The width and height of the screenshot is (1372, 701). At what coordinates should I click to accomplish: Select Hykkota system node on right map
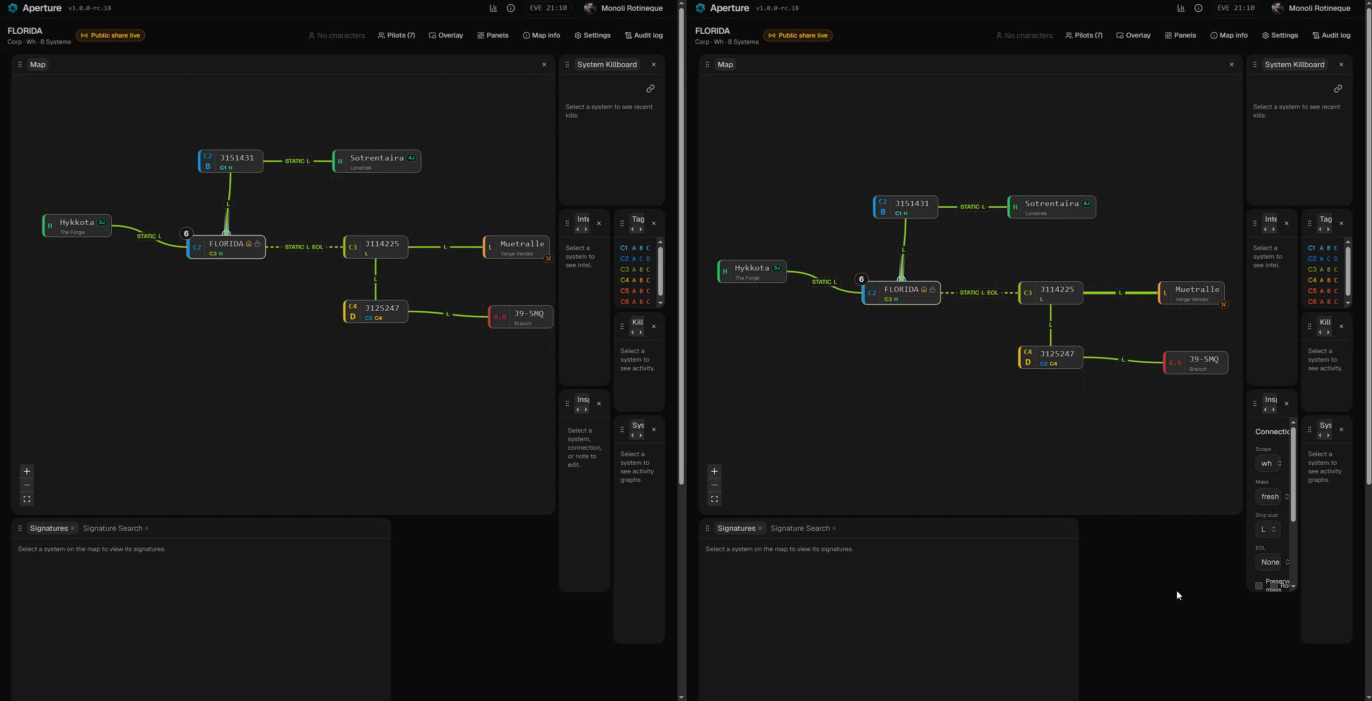[x=752, y=272]
